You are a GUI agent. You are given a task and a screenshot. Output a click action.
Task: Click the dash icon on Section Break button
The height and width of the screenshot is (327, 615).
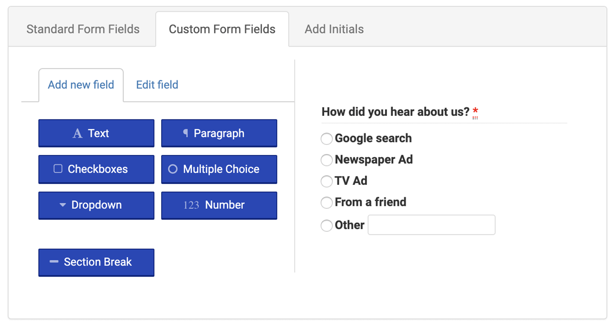(x=53, y=262)
